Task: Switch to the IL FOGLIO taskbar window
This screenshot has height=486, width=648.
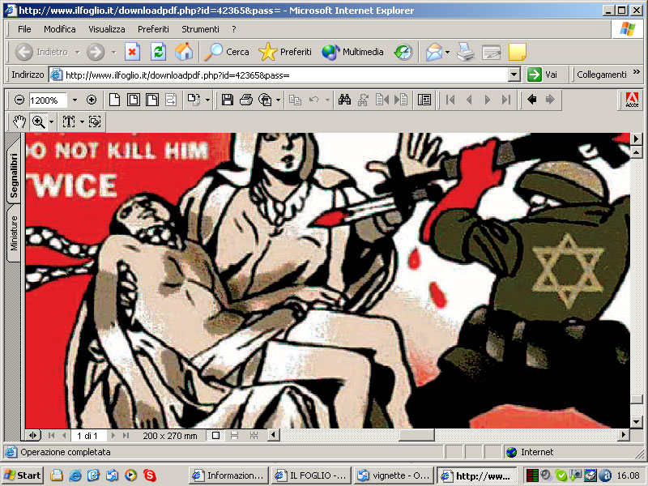Action: (x=311, y=475)
